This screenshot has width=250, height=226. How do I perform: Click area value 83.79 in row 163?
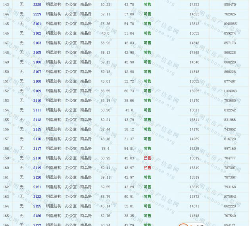tap(106, 197)
